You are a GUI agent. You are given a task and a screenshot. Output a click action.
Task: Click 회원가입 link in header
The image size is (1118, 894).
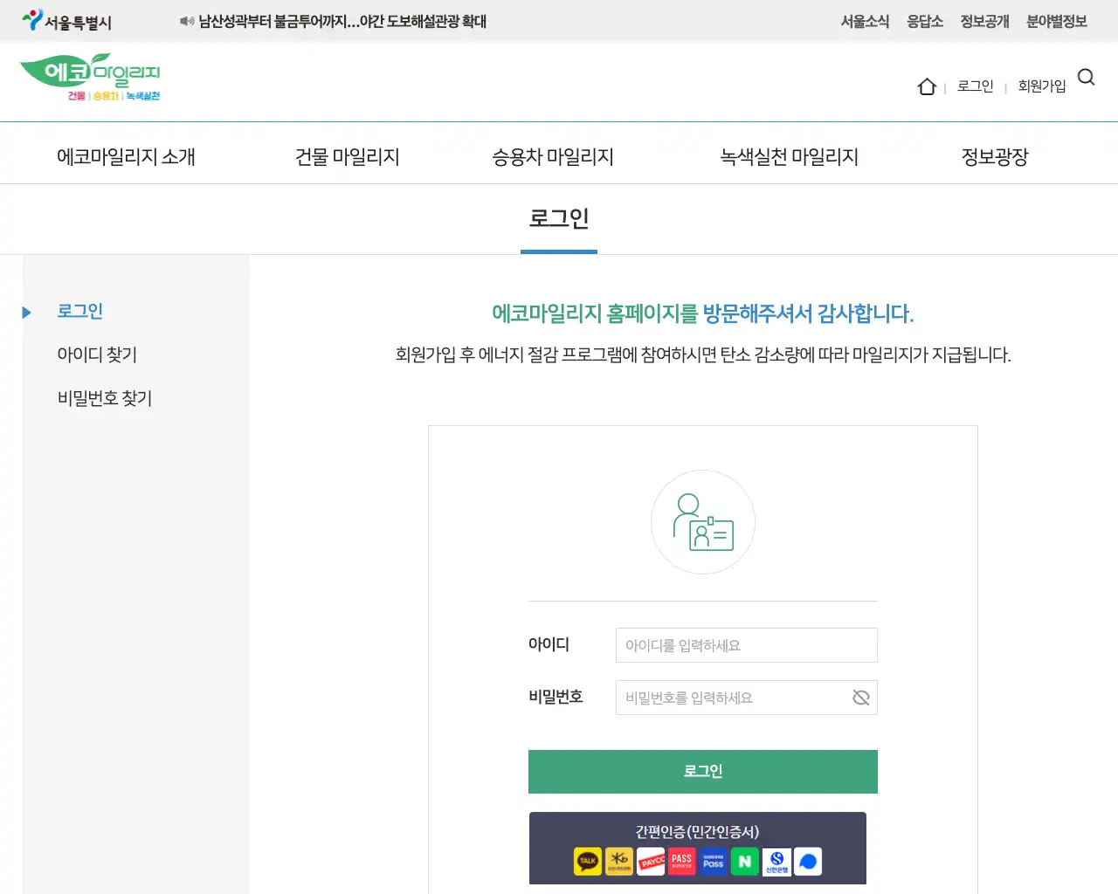pyautogui.click(x=1042, y=86)
